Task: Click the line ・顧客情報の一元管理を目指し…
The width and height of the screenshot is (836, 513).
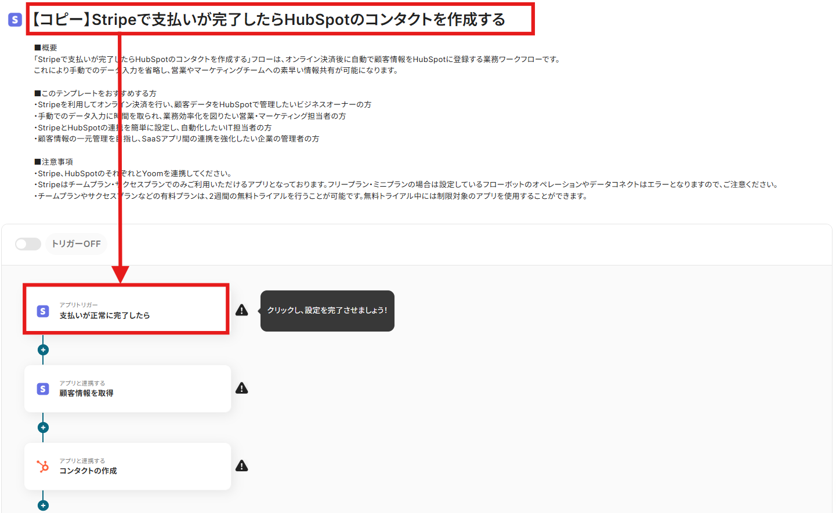Action: click(176, 139)
